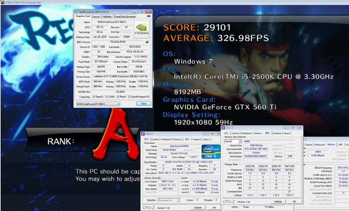Click the Z icon of the CPU-Z window showing the SPD tab
Viewport: 349px width, 211px height.
click(223, 128)
